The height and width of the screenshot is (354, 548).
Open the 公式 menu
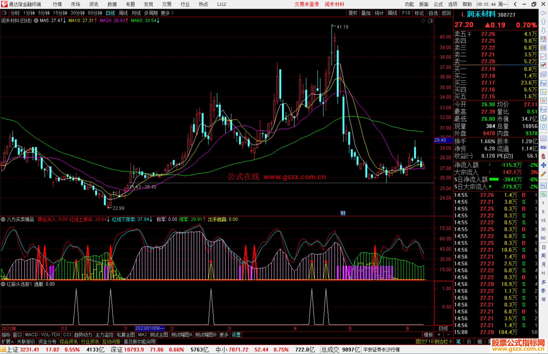click(438, 4)
